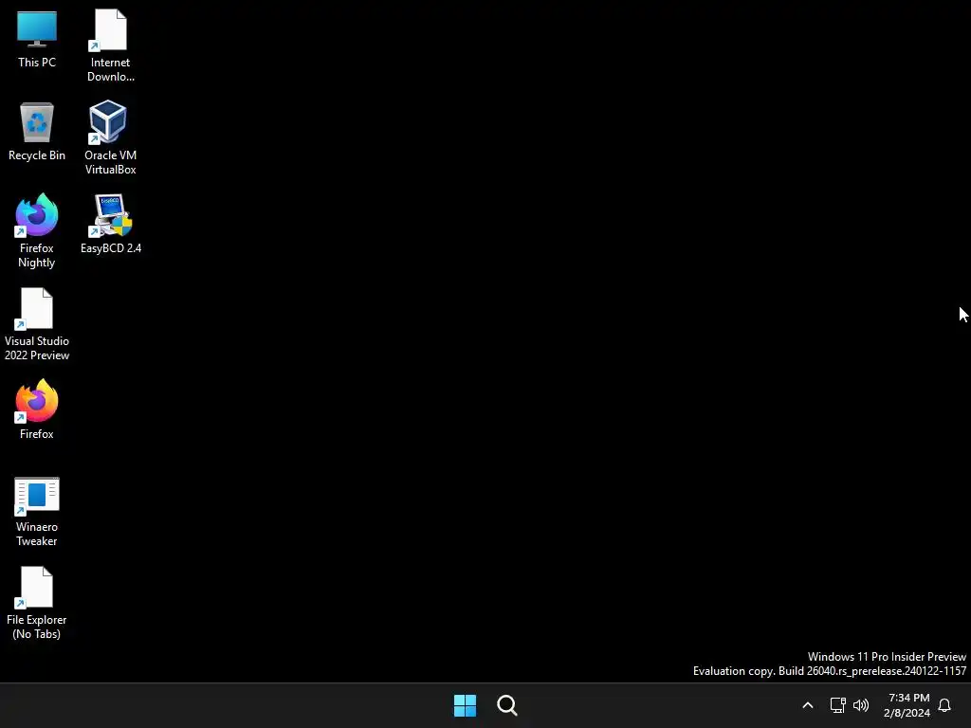This screenshot has width=971, height=728.
Task: Select the File Explorer (No Tabs) shortcut
Action: [37, 587]
